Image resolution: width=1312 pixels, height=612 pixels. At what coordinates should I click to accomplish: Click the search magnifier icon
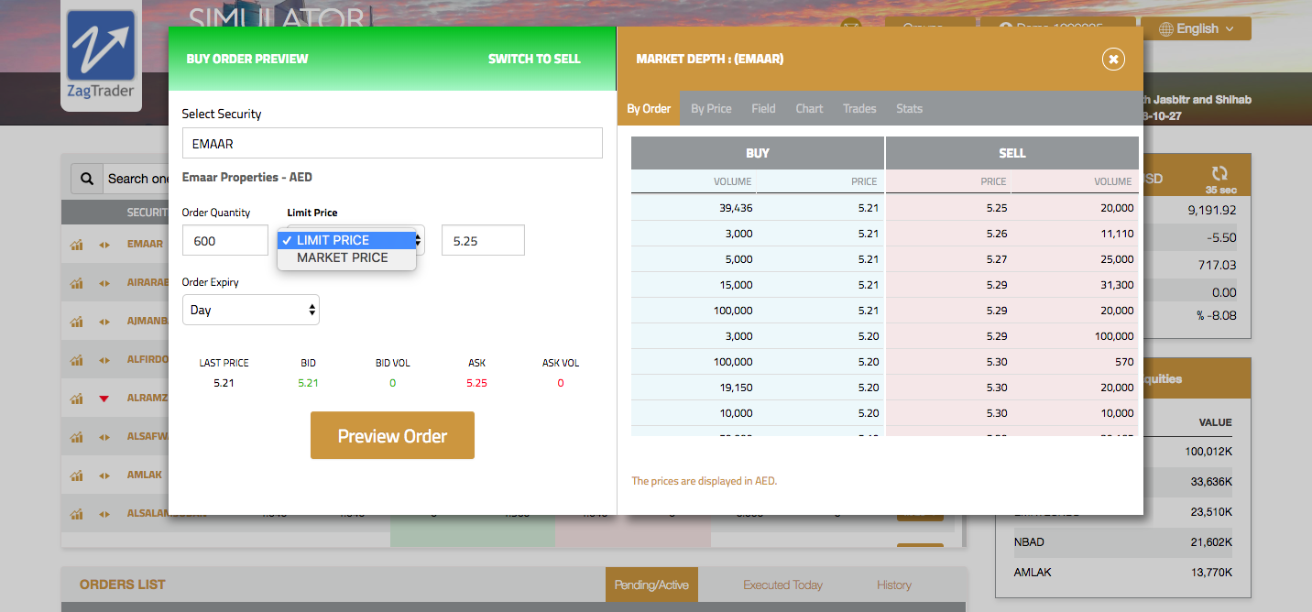pos(87,179)
